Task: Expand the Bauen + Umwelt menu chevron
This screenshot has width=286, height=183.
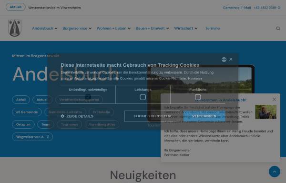Action: [x=168, y=29]
